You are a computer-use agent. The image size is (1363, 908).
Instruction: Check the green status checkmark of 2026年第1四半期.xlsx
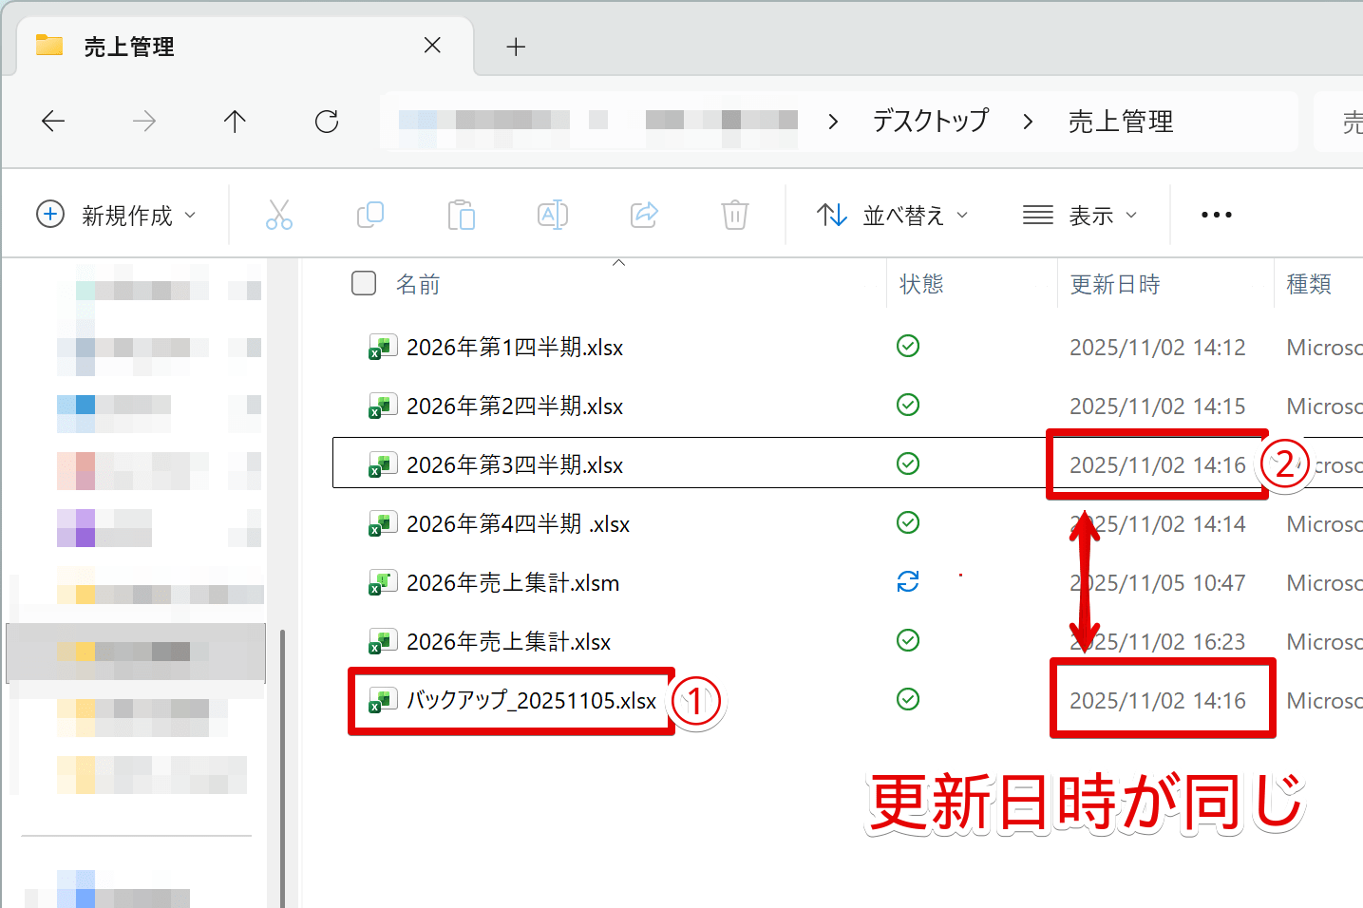[908, 346]
